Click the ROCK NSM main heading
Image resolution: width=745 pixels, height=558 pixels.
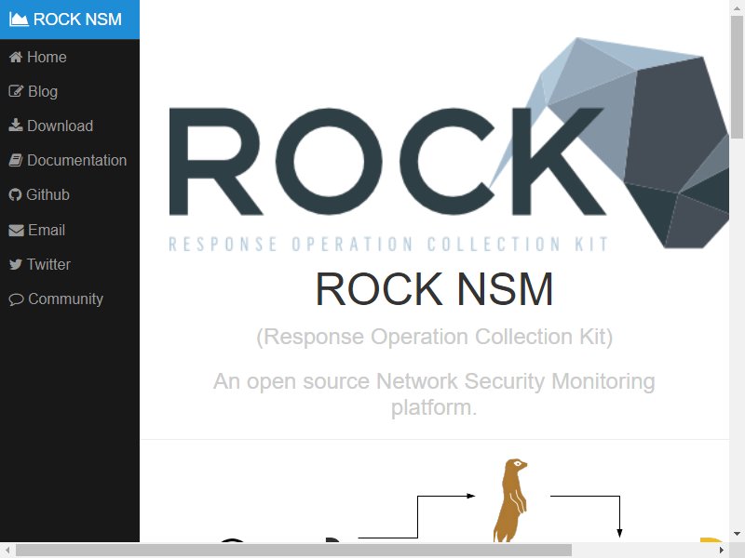coord(434,289)
